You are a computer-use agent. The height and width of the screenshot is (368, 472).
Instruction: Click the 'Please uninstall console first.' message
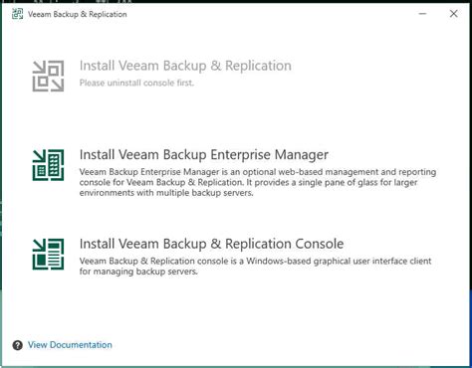pos(136,83)
